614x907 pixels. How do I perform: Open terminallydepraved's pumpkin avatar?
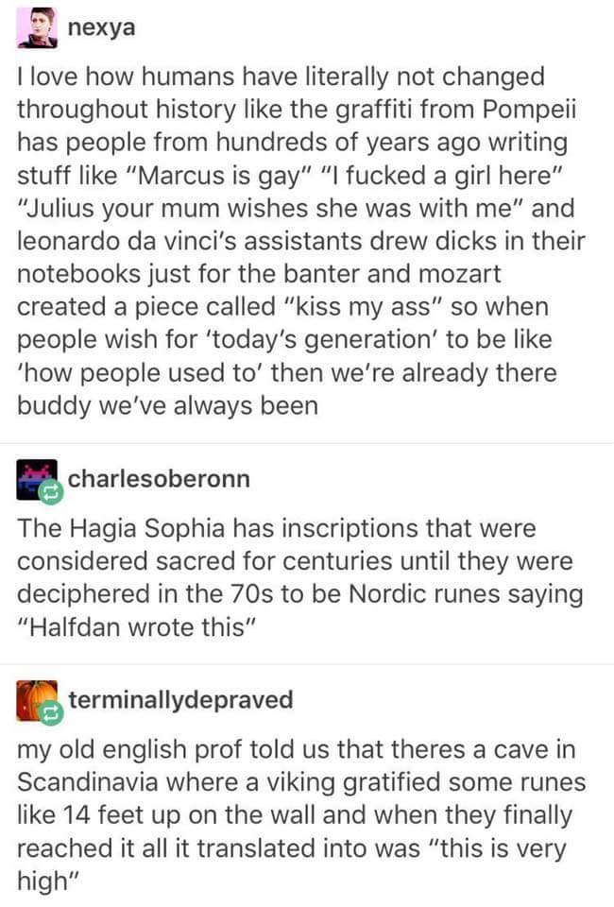tap(37, 700)
